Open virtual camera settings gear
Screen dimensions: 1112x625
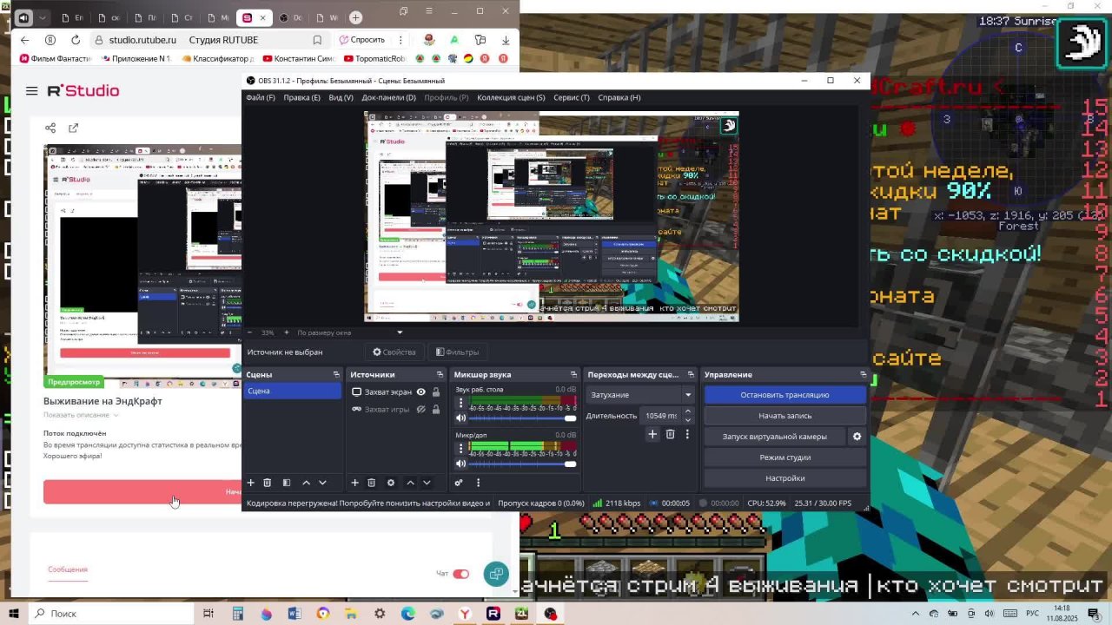(x=857, y=437)
